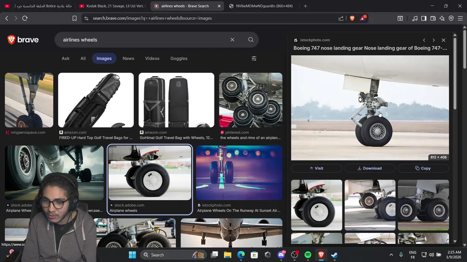The height and width of the screenshot is (262, 467).
Task: Open Spotify from taskbar
Action: pos(308,255)
